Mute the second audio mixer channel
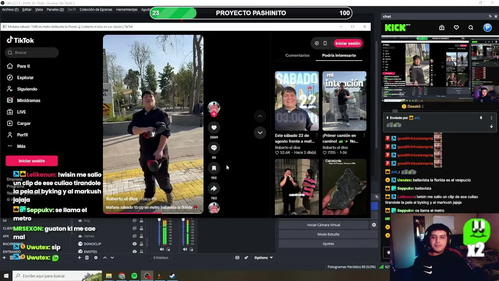499x281 pixels. pos(185,249)
